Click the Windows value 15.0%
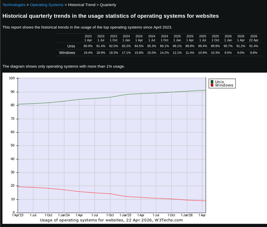This screenshot has width=267, height=227. [x=151, y=53]
